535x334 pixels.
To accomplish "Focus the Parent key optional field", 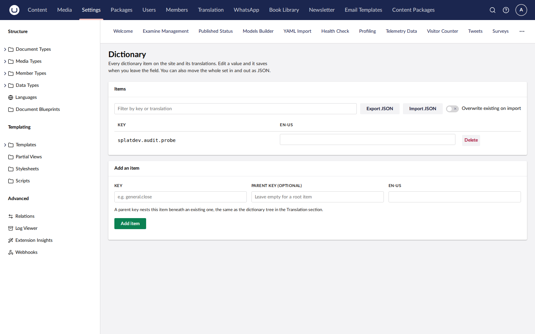I will click(x=318, y=197).
